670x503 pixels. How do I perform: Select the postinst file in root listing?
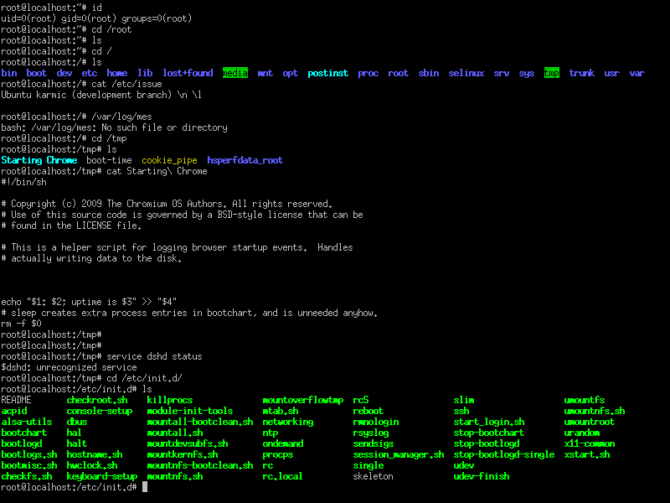click(x=327, y=73)
